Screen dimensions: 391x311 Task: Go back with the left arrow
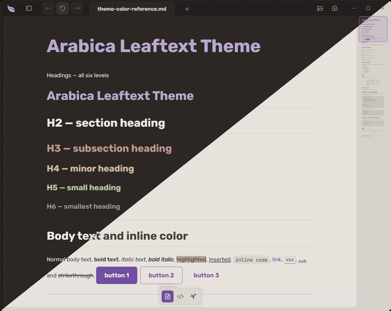coord(48,8)
